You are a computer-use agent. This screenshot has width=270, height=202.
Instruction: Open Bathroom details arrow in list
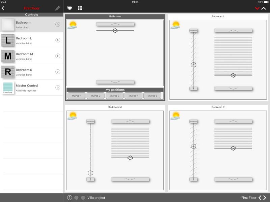(58, 24)
